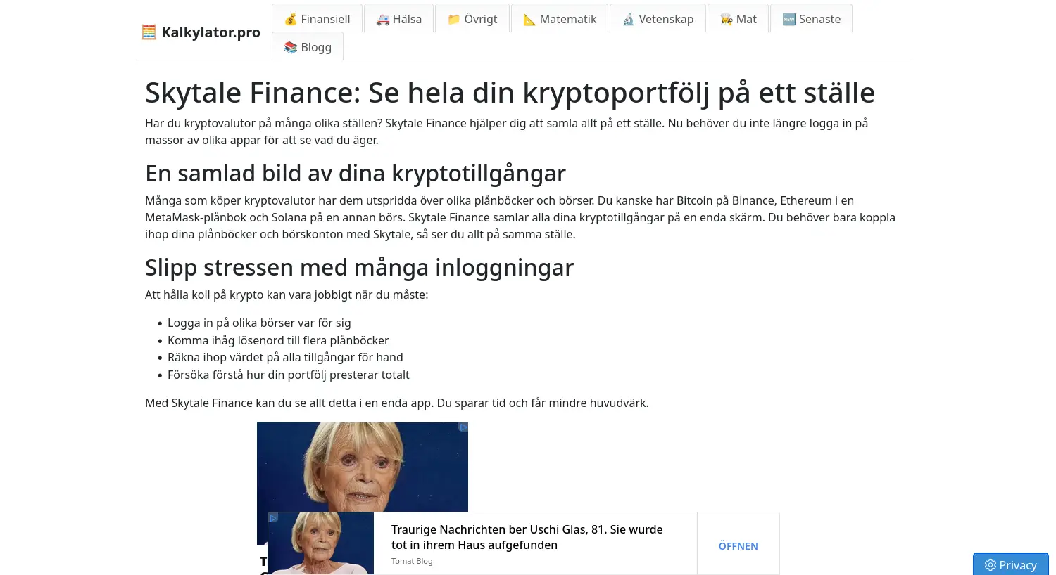The height and width of the screenshot is (575, 1056).
Task: Click the ÖFFNEN link in the ad
Action: 738,545
